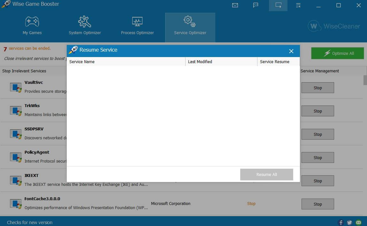Click the WiseCleaner logo

(x=334, y=26)
